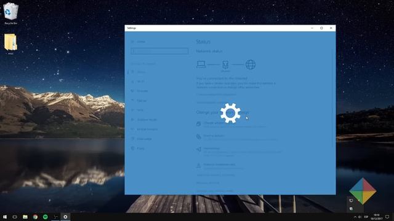Image resolution: width=394 pixels, height=221 pixels.
Task: Open Google Chrome from the taskbar
Action: (35, 217)
